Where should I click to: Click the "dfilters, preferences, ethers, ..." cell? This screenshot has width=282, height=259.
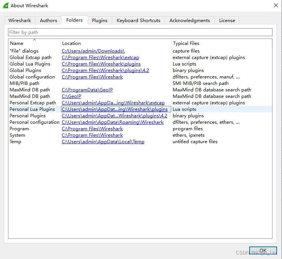pos(206,122)
